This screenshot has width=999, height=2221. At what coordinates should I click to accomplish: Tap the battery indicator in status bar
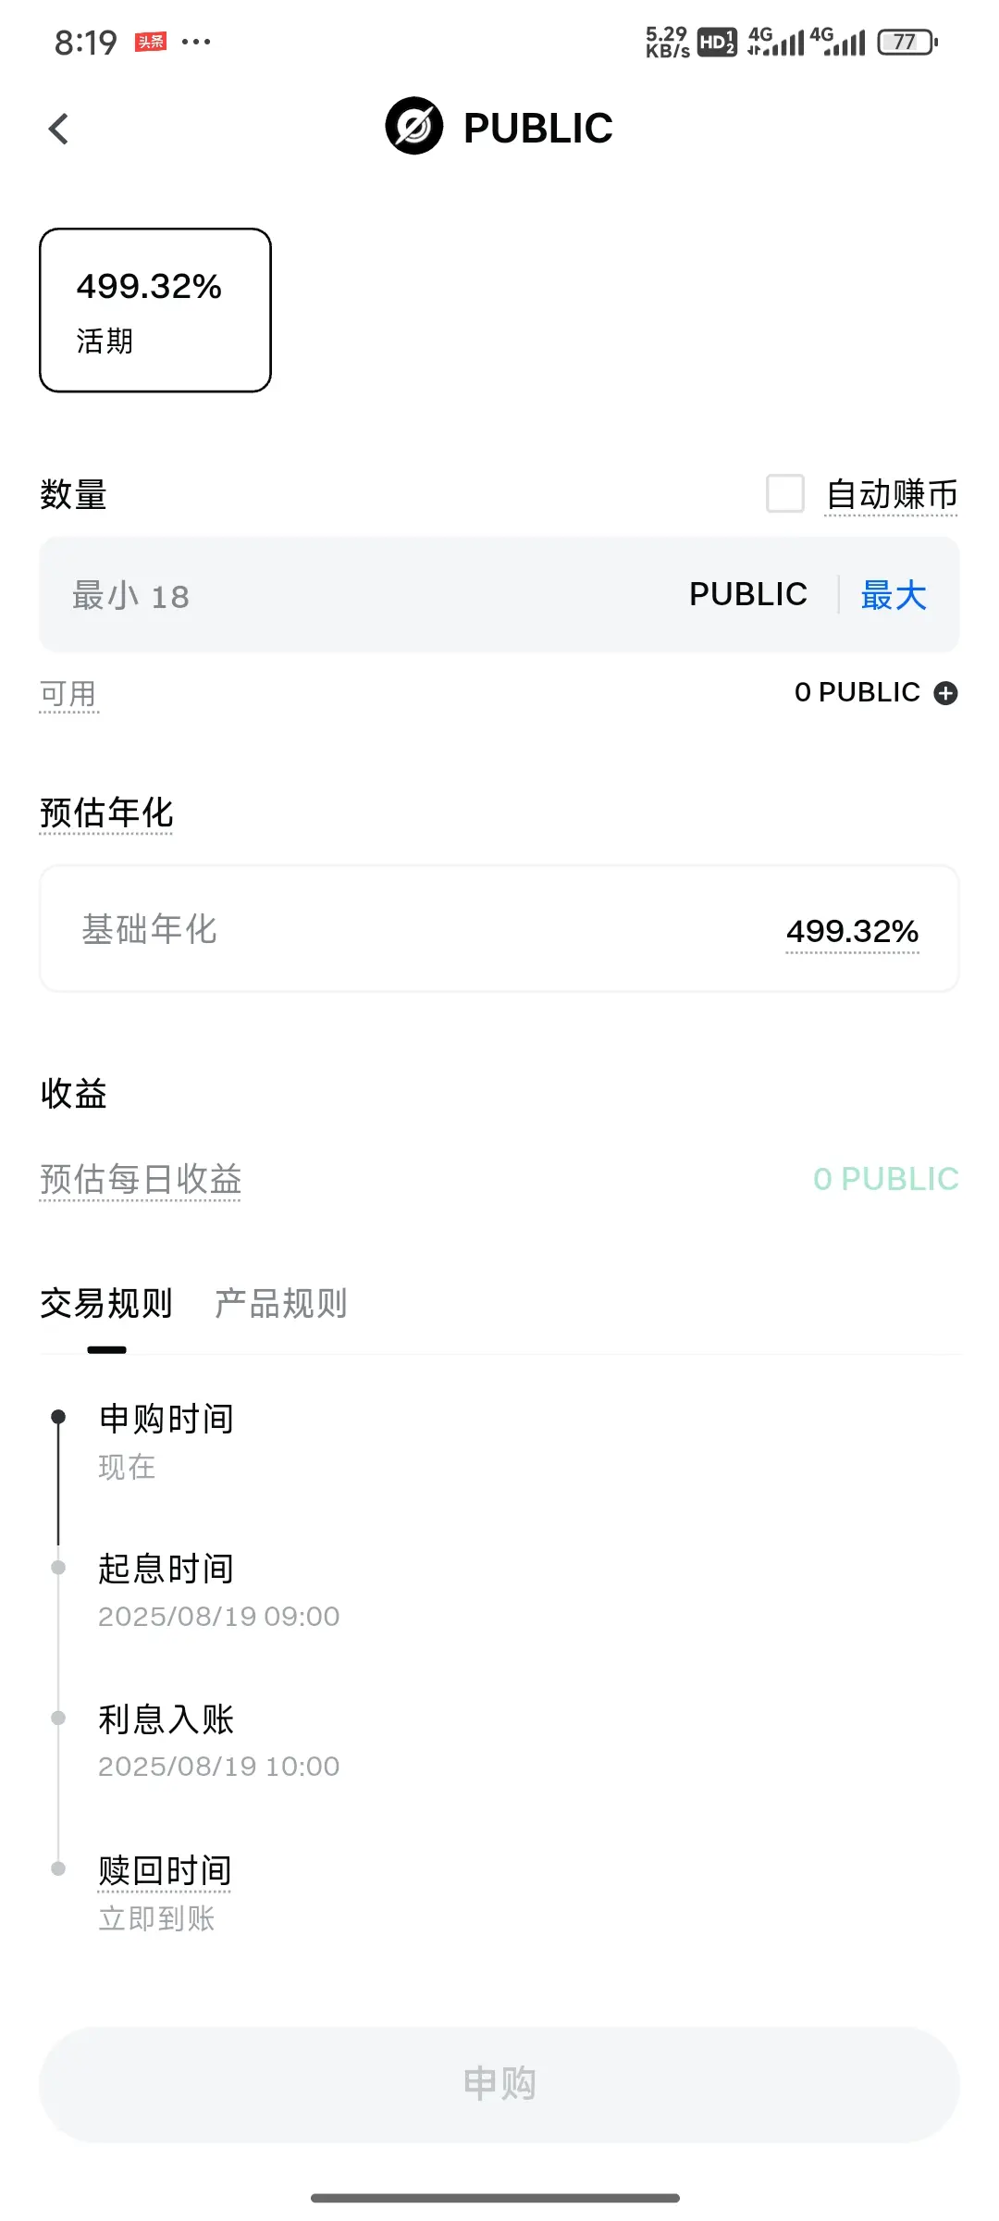[x=907, y=42]
